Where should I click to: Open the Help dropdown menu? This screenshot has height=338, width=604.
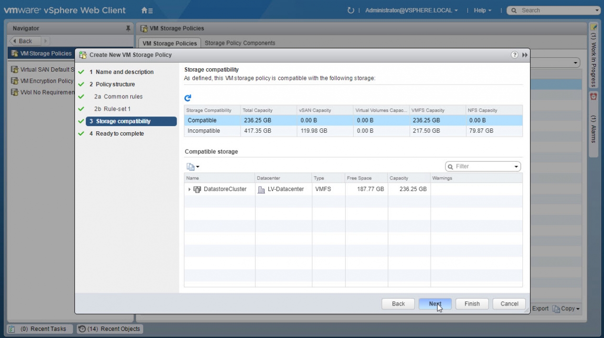[x=482, y=10]
